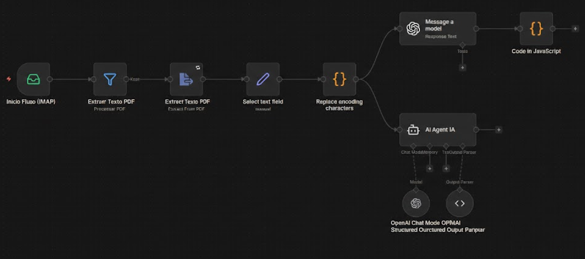
Task: Add tool via plus under AI Agent
Action: 446,168
